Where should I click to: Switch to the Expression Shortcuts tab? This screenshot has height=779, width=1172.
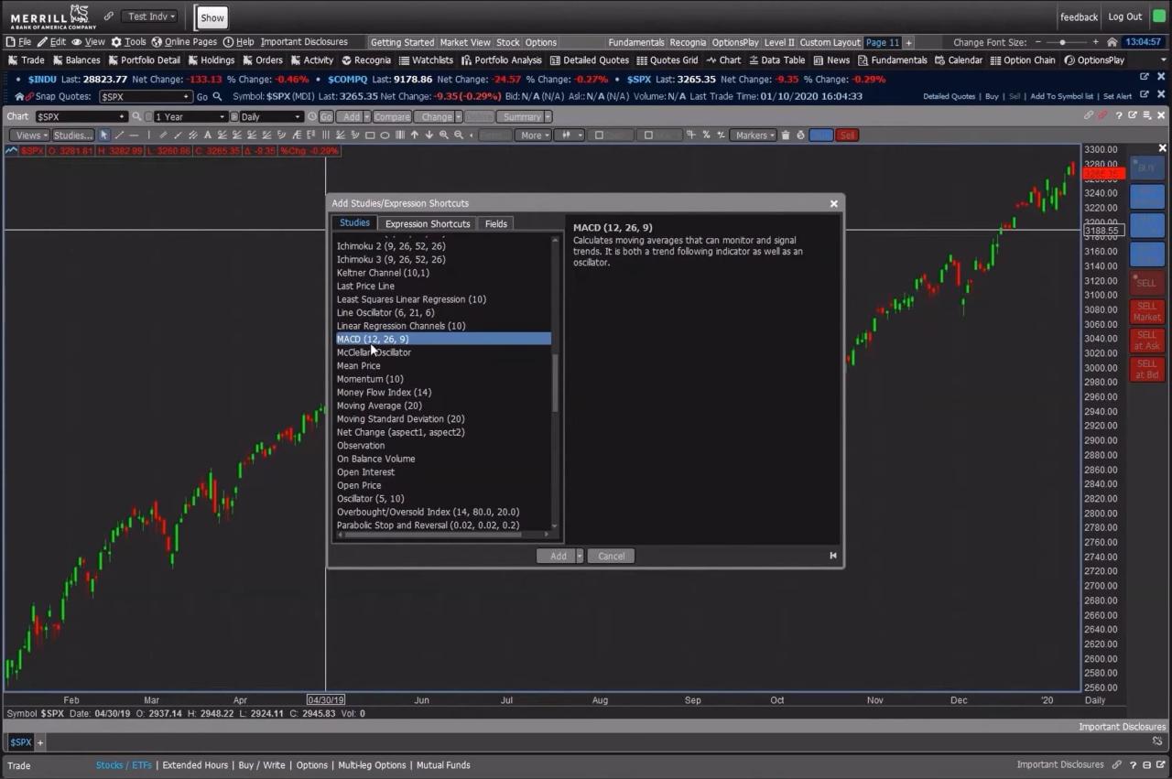coord(427,223)
